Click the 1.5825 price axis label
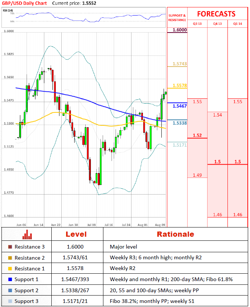This screenshot has height=307, width=250. [x=9, y=54]
